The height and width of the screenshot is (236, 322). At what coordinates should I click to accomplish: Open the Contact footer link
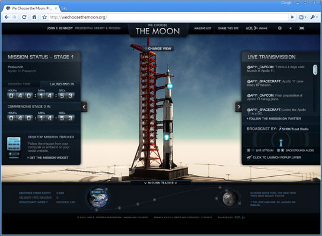(x=208, y=217)
